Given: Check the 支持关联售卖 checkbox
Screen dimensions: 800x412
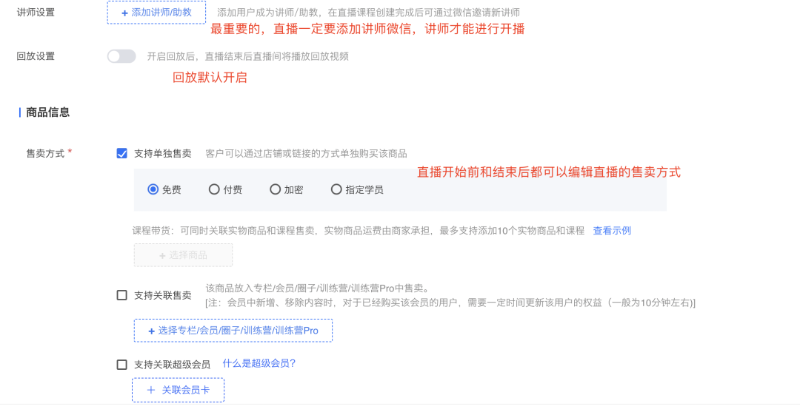Looking at the screenshot, I should click(x=122, y=295).
